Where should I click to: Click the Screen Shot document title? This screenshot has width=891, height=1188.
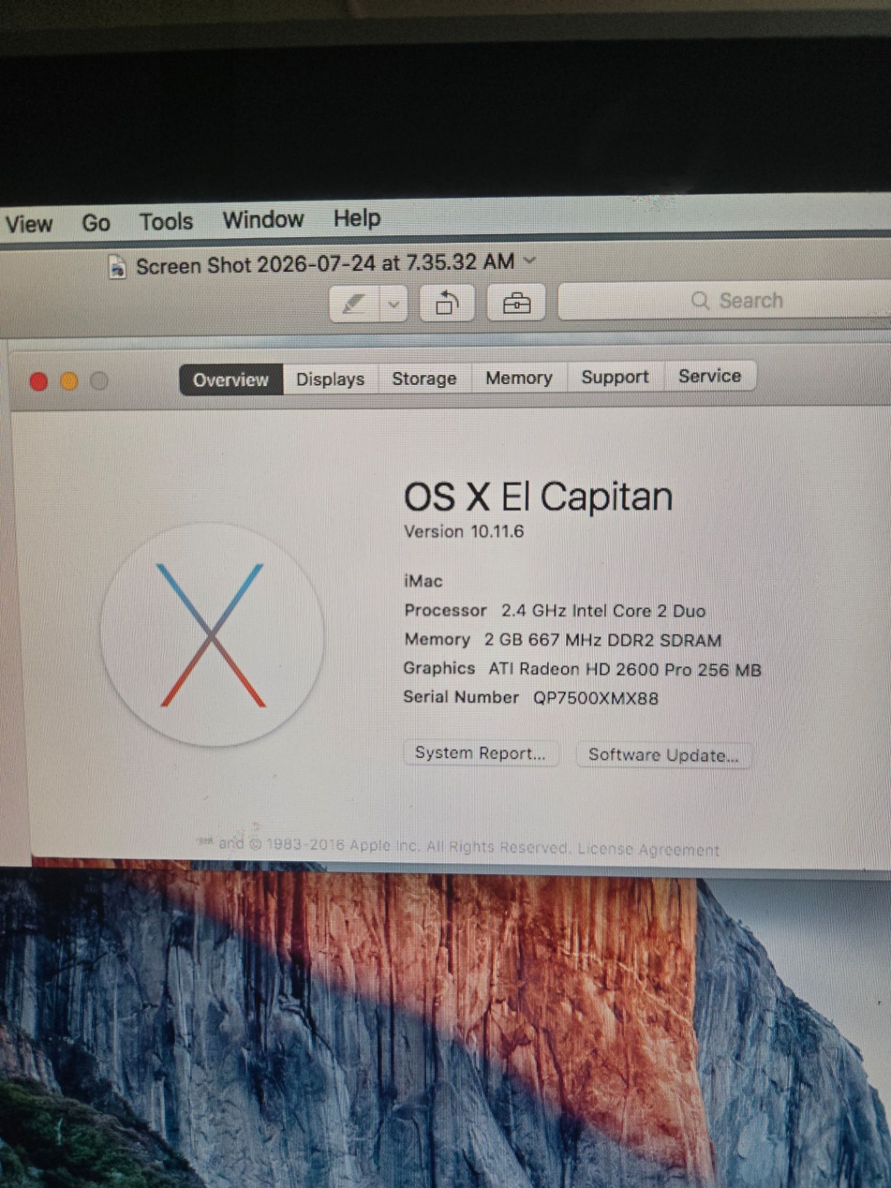(x=325, y=264)
